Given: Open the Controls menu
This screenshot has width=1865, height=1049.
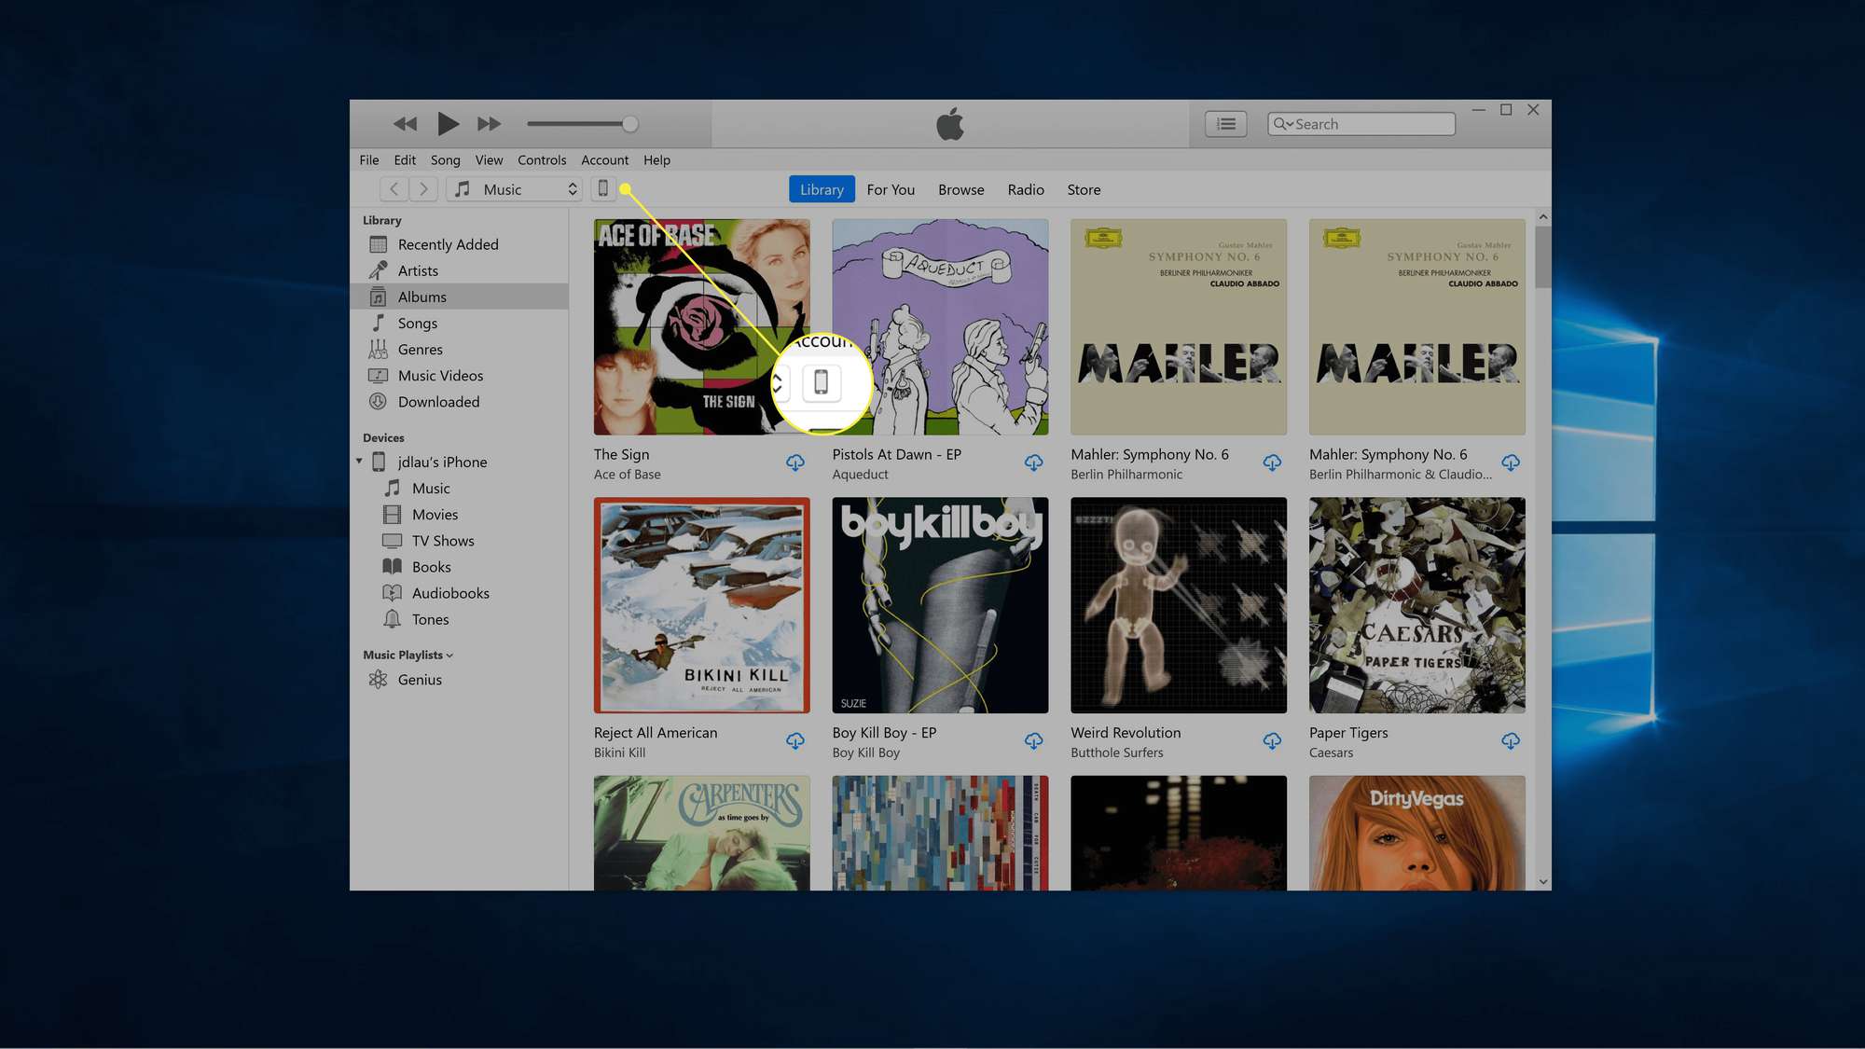Looking at the screenshot, I should (x=542, y=159).
